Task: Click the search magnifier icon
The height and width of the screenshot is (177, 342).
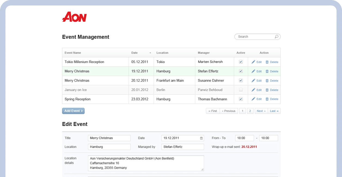Action: (276, 37)
